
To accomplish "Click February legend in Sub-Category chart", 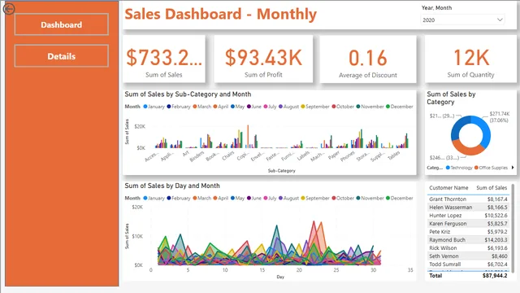I will [179, 107].
